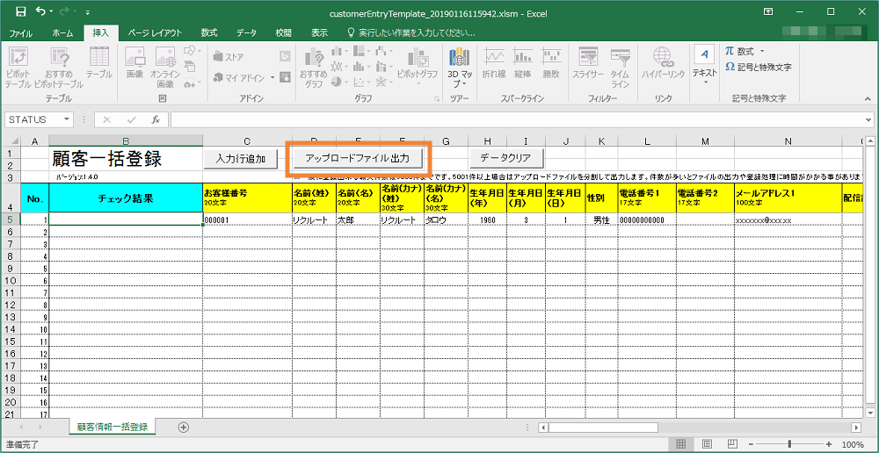879x453 pixels.
Task: Click the cell showing 1960
Action: point(487,220)
